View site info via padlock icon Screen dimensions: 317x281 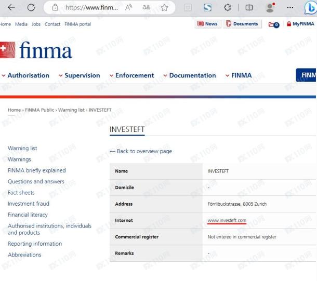55,7
